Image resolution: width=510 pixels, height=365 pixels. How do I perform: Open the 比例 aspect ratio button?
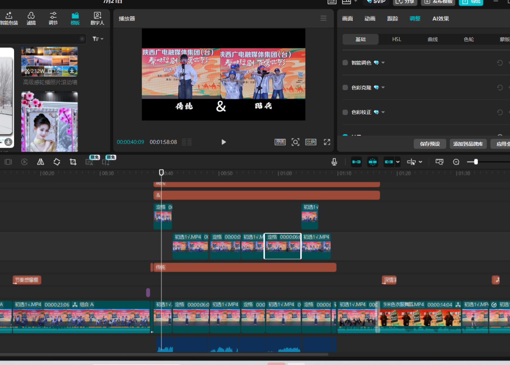click(x=310, y=142)
